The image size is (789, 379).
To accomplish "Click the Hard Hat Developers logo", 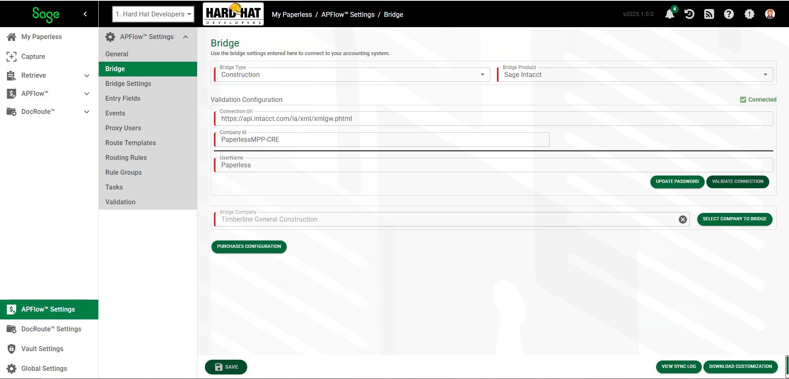I will (x=233, y=14).
